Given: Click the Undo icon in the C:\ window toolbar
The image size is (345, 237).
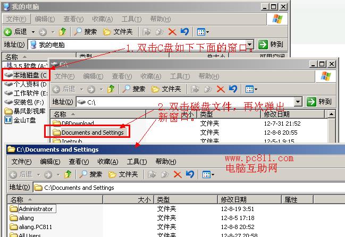Looking at the screenshot, I should (232, 89).
